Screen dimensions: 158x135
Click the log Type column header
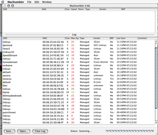86,38
